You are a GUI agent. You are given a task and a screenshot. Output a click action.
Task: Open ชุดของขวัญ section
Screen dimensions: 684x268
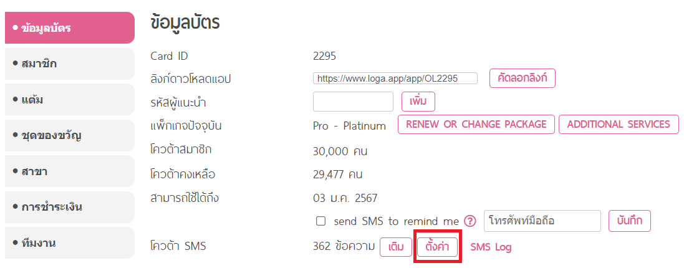tap(70, 135)
